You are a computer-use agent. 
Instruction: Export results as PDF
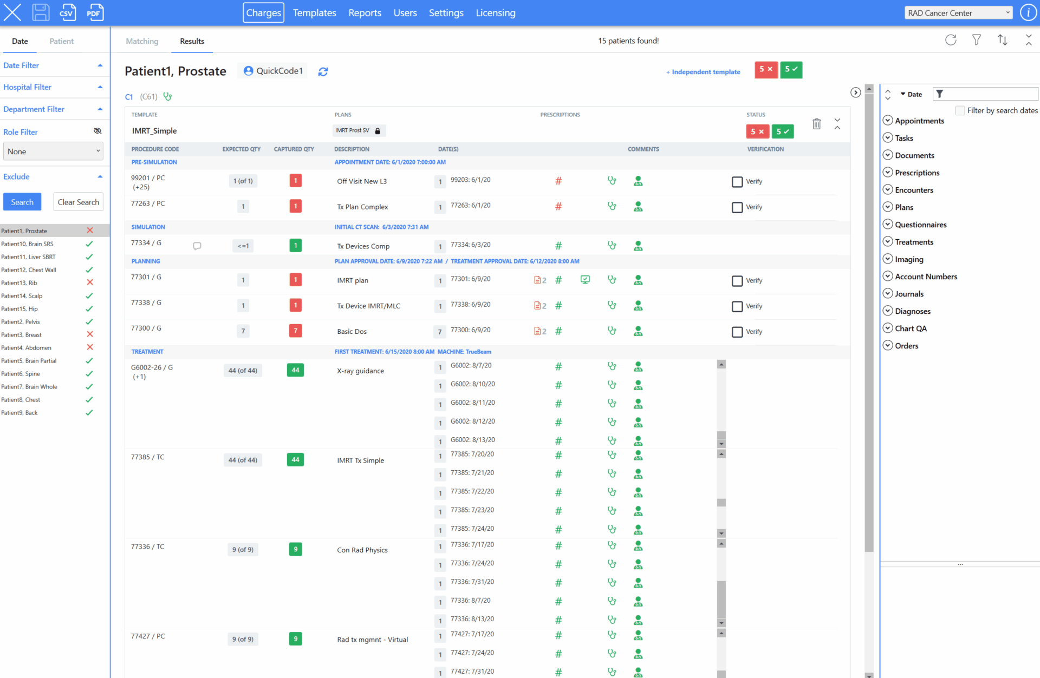(x=95, y=12)
